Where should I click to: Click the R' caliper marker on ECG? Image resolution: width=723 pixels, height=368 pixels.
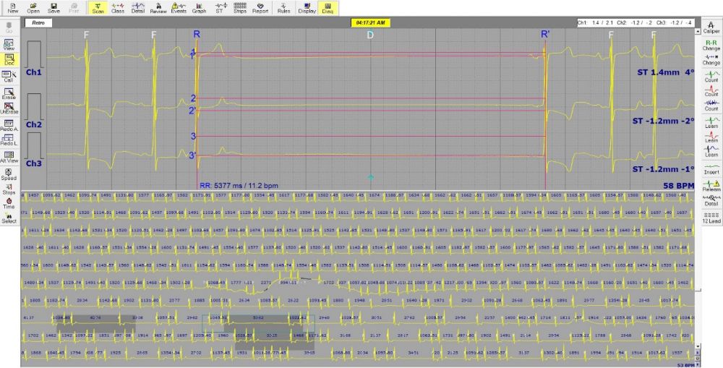coord(544,34)
